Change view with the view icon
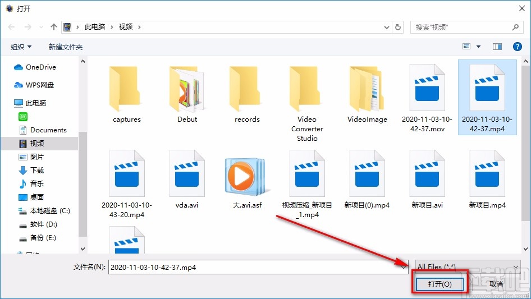The width and height of the screenshot is (531, 299). pyautogui.click(x=466, y=47)
